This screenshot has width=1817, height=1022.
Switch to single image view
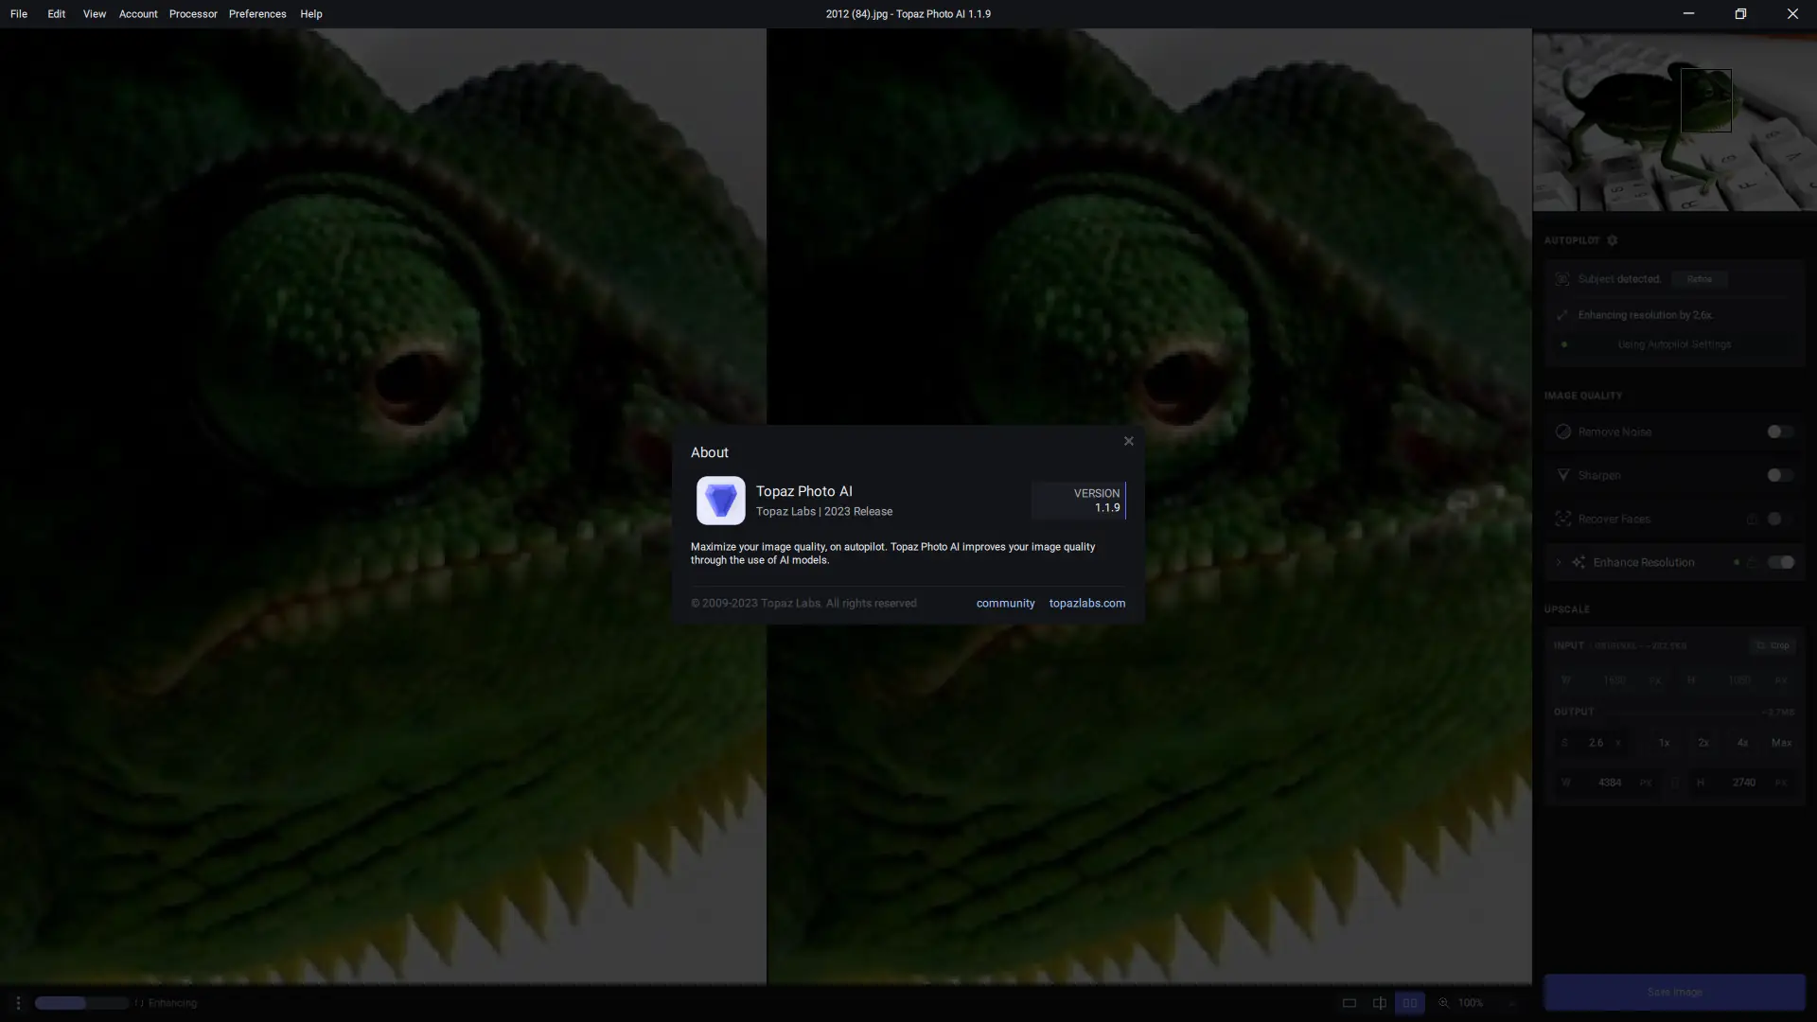(x=1349, y=1003)
